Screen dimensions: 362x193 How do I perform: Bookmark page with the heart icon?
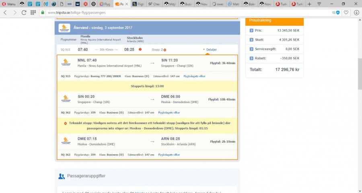click(x=346, y=12)
